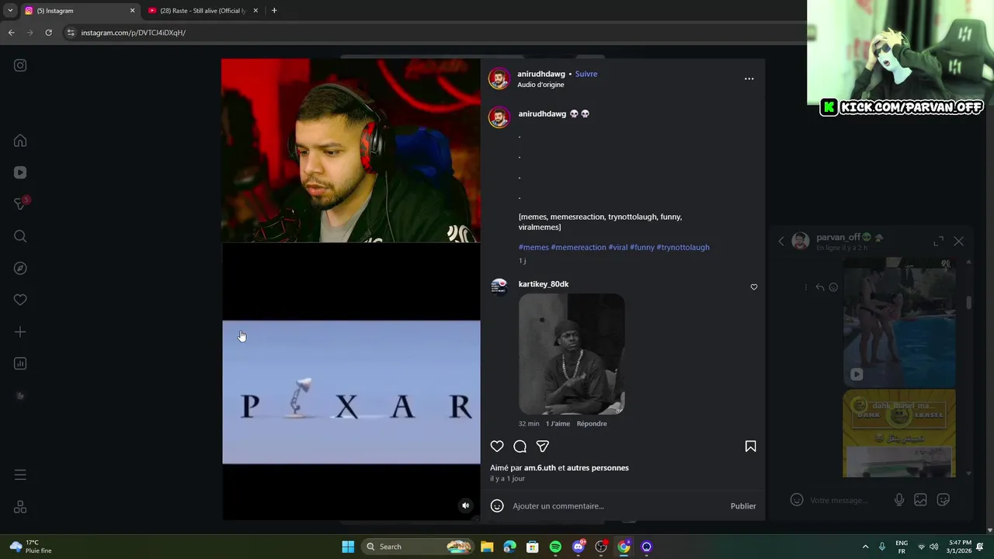Click the image attach icon in the chat
This screenshot has height=559, width=994.
pos(920,500)
